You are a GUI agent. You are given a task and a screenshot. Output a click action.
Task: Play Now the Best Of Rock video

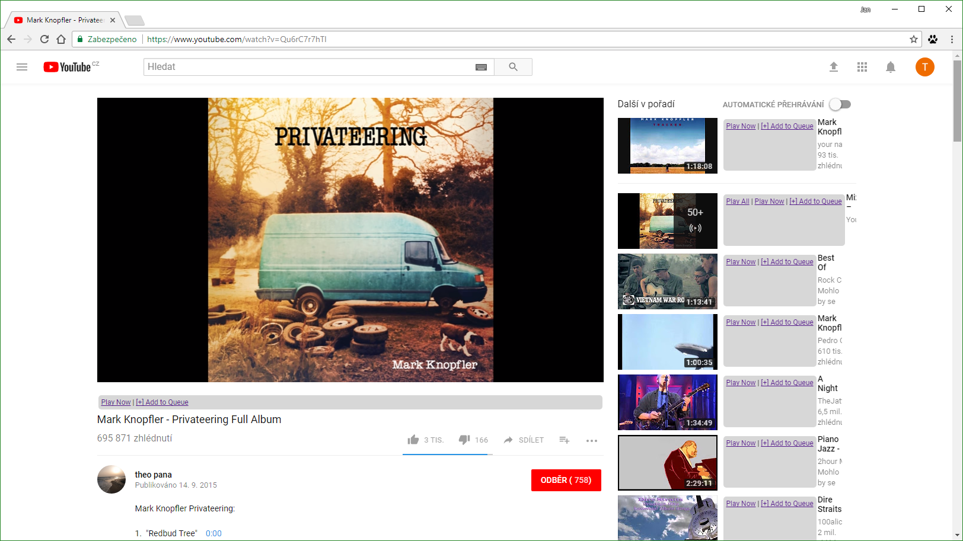[x=741, y=262]
